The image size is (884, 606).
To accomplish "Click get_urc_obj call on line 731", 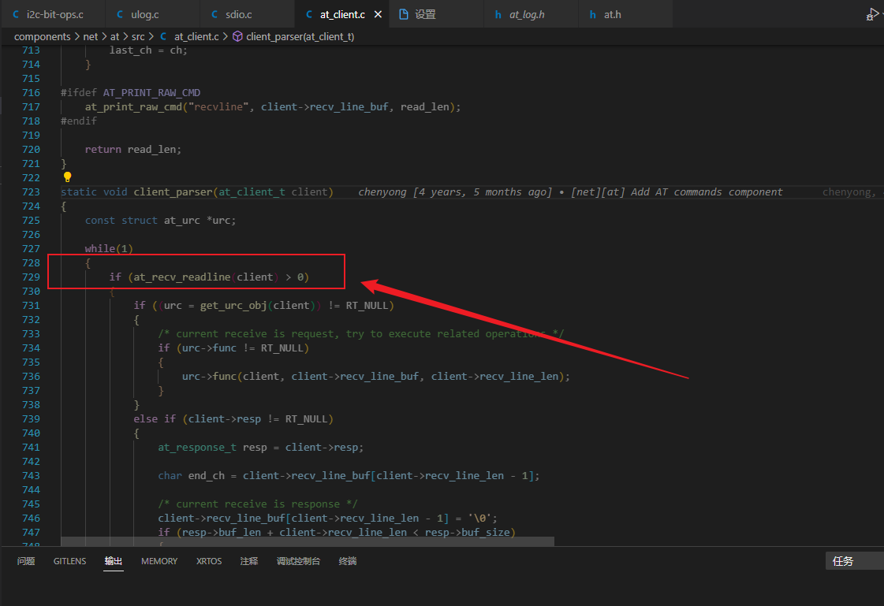I will tap(233, 305).
